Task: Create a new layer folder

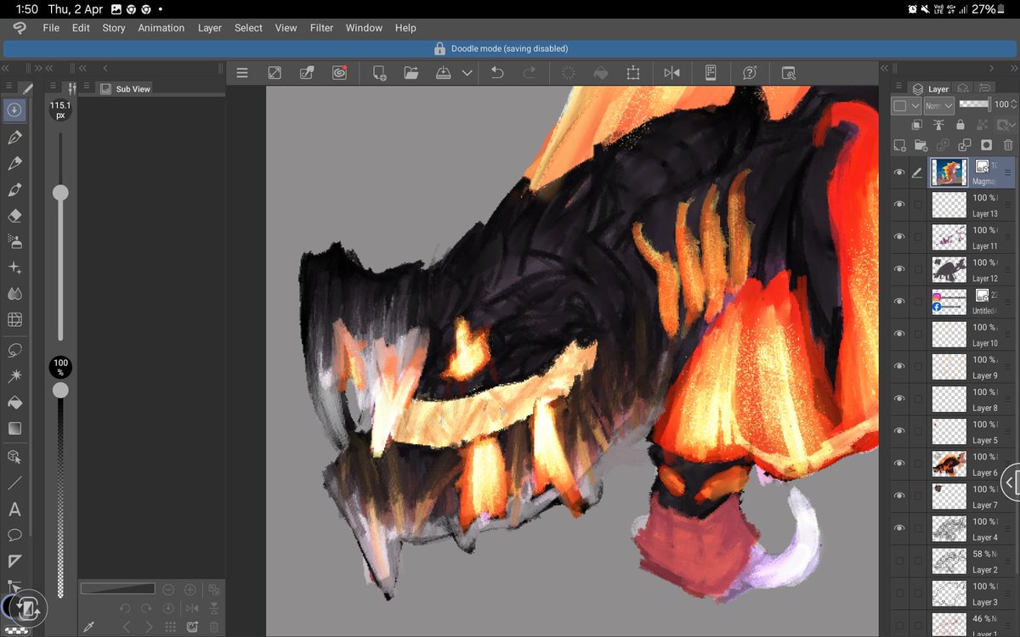Action: coord(920,144)
